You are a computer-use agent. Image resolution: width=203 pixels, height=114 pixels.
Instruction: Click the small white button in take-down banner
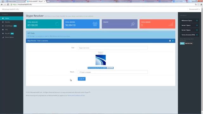pos(110,68)
